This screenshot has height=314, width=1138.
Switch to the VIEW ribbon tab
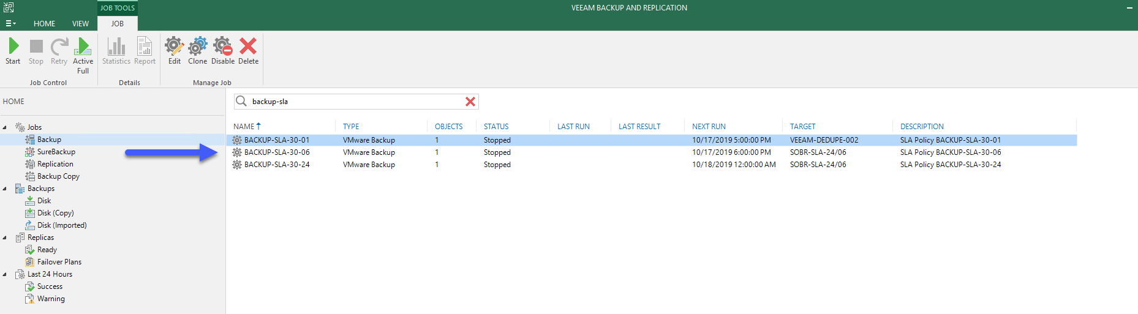pyautogui.click(x=80, y=23)
